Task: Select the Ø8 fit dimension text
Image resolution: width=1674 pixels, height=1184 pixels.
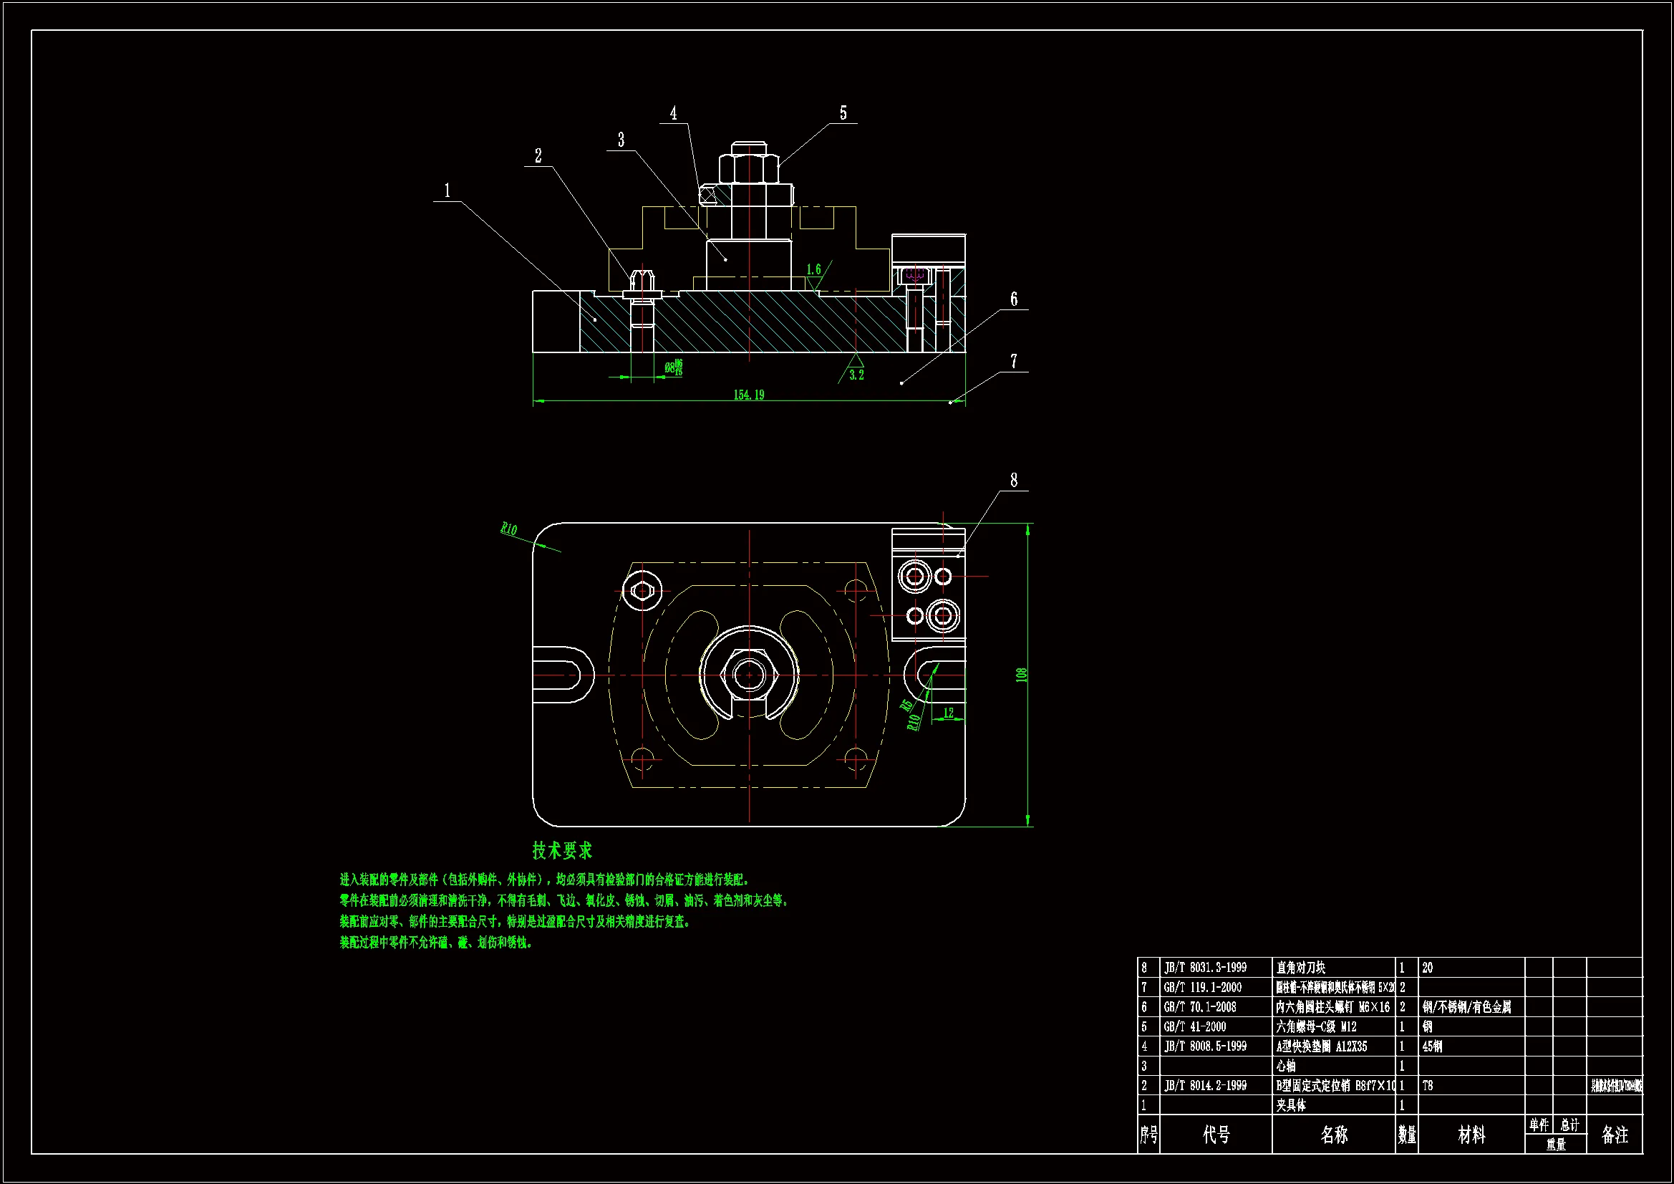Action: [673, 367]
